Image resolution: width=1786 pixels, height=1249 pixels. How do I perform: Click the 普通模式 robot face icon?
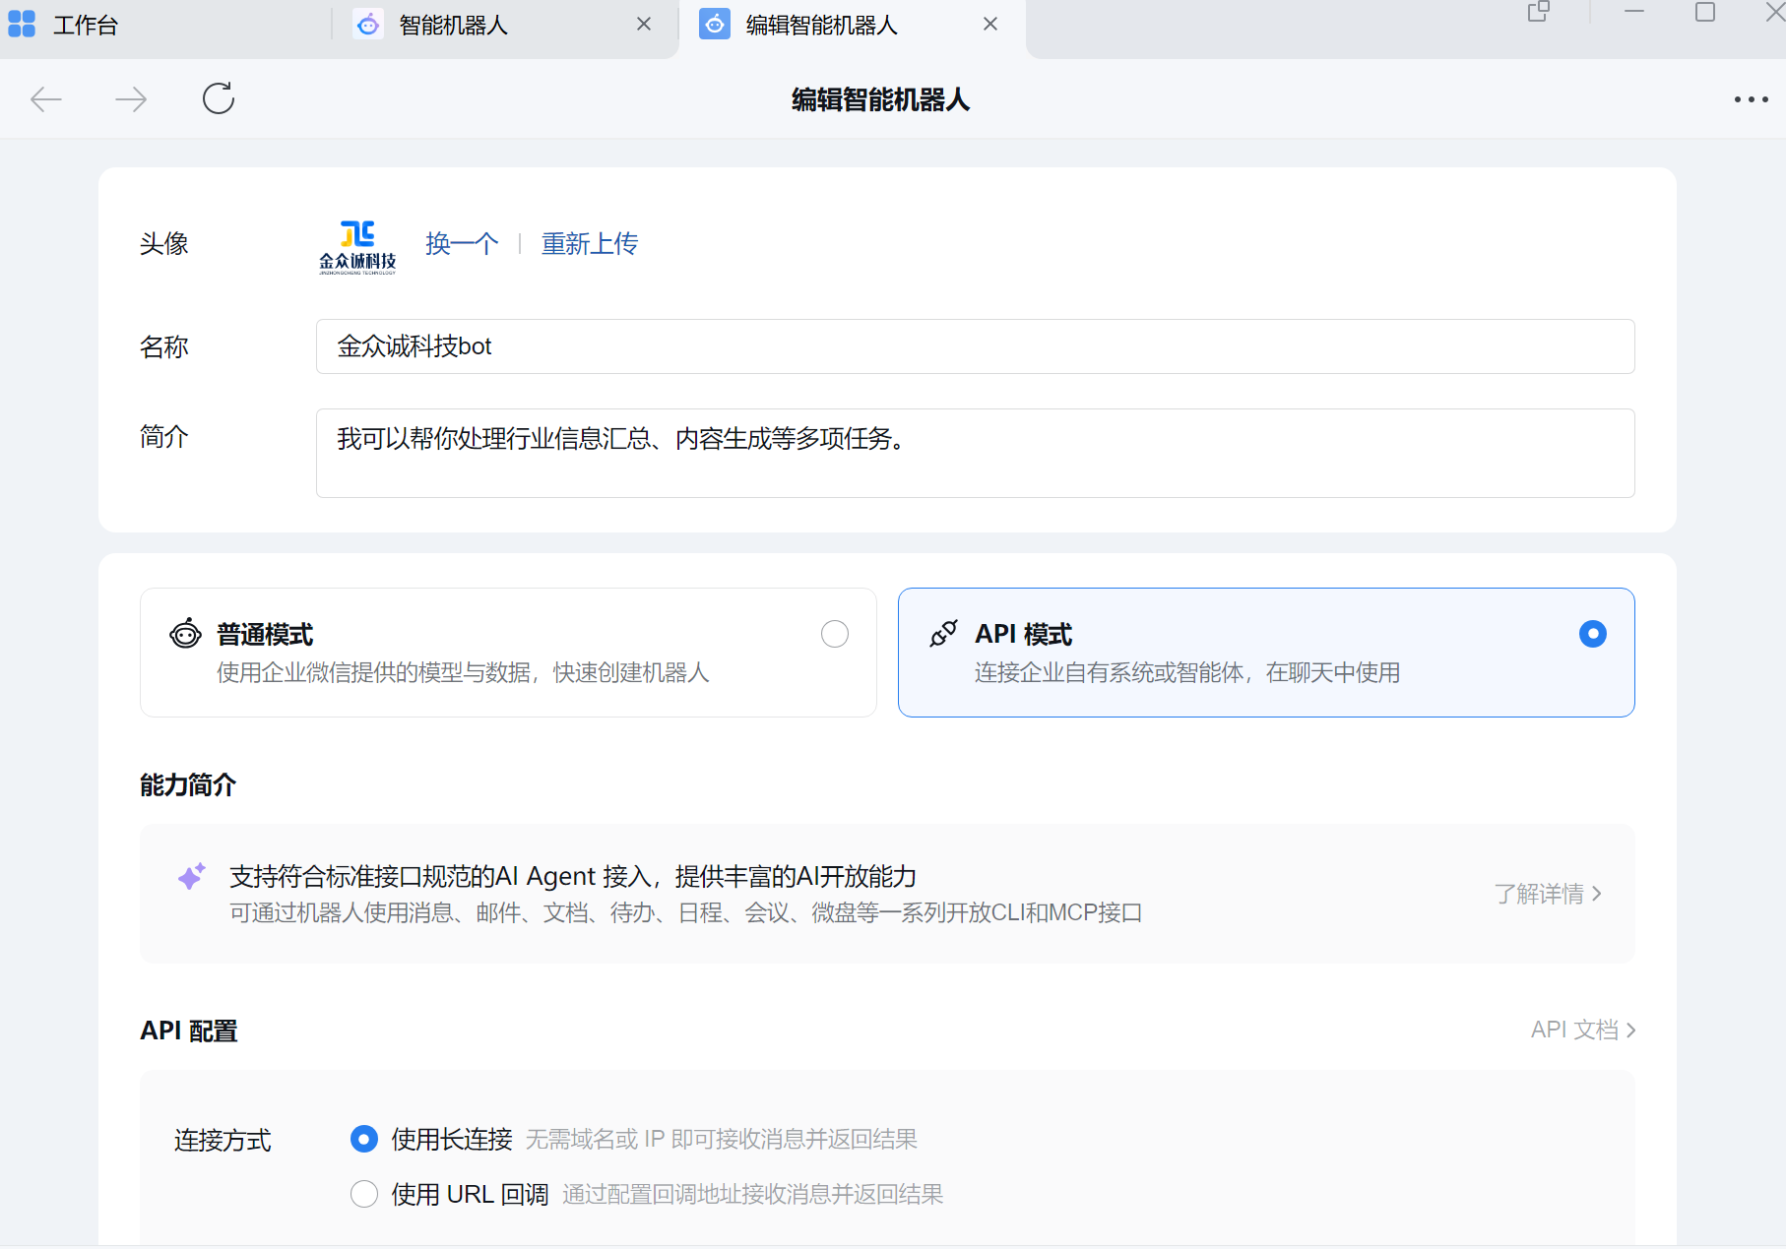185,634
